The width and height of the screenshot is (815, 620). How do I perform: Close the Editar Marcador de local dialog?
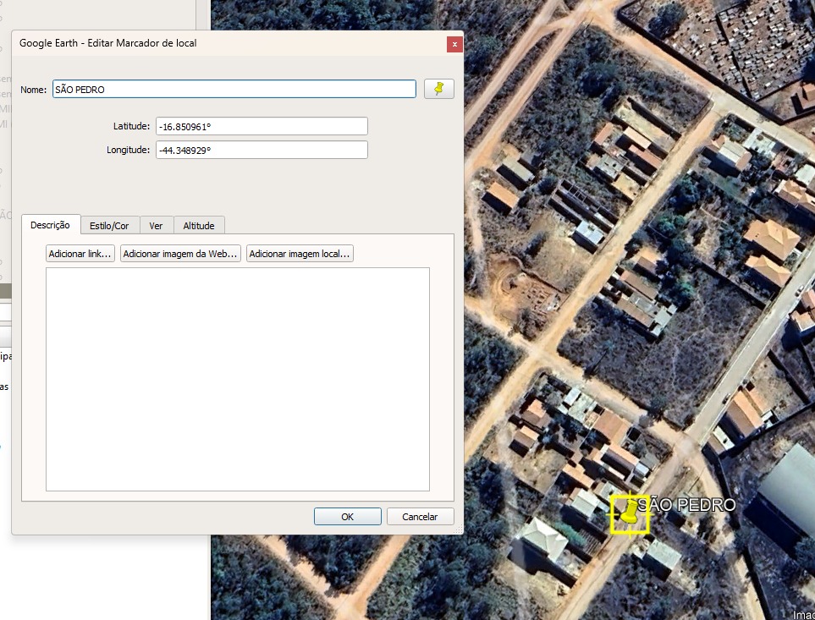pos(454,43)
